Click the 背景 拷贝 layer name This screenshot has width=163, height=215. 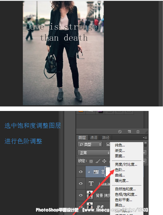click(103, 195)
